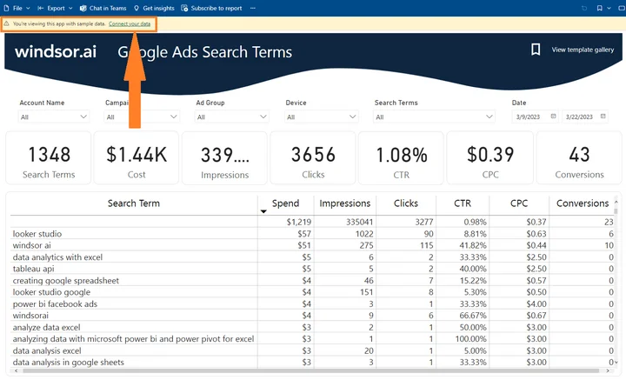Viewport: 626px width, 380px height.
Task: Click Subscribe to report
Action: click(211, 8)
